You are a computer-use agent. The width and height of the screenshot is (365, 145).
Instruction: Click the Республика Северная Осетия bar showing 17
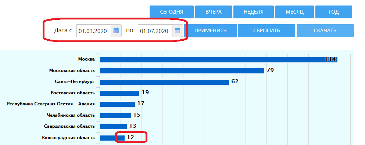pos(118,104)
